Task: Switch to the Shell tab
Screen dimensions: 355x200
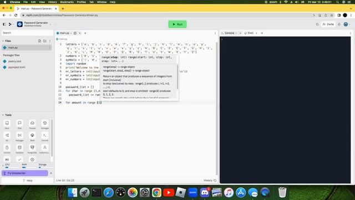Action: tap(249, 33)
